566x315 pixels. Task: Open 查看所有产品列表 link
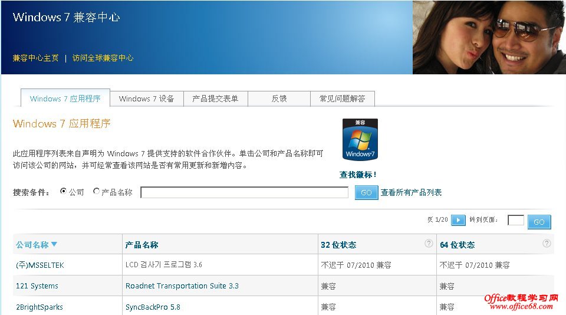coord(411,192)
